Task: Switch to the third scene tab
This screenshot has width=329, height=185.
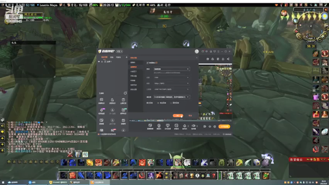Action: [x=118, y=57]
